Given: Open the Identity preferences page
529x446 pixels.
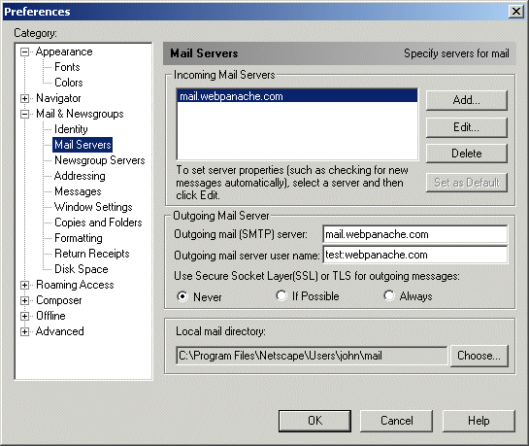Looking at the screenshot, I should click(x=71, y=129).
